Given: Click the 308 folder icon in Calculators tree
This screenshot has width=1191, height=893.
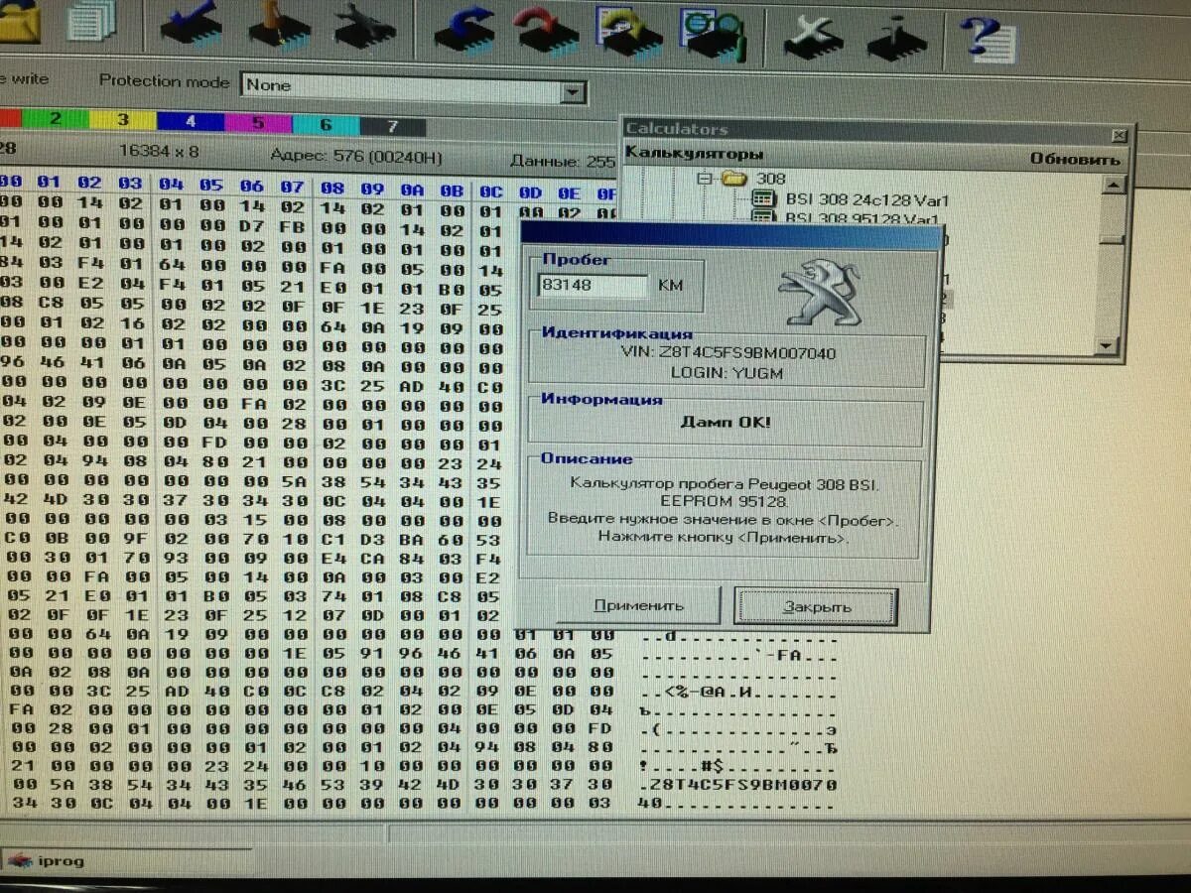Looking at the screenshot, I should [x=733, y=180].
